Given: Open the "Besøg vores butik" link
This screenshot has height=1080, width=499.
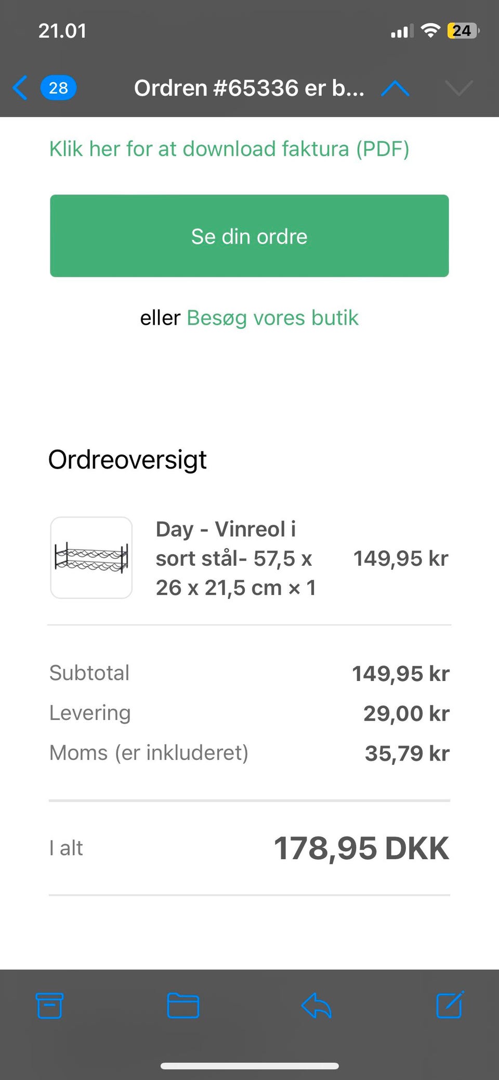Looking at the screenshot, I should [x=272, y=318].
